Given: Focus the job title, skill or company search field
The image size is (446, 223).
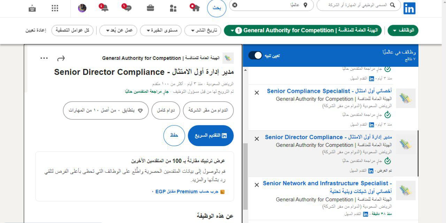Looking at the screenshot, I should [359, 5].
